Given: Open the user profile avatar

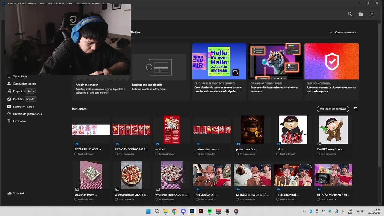Looking at the screenshot, I should (372, 14).
